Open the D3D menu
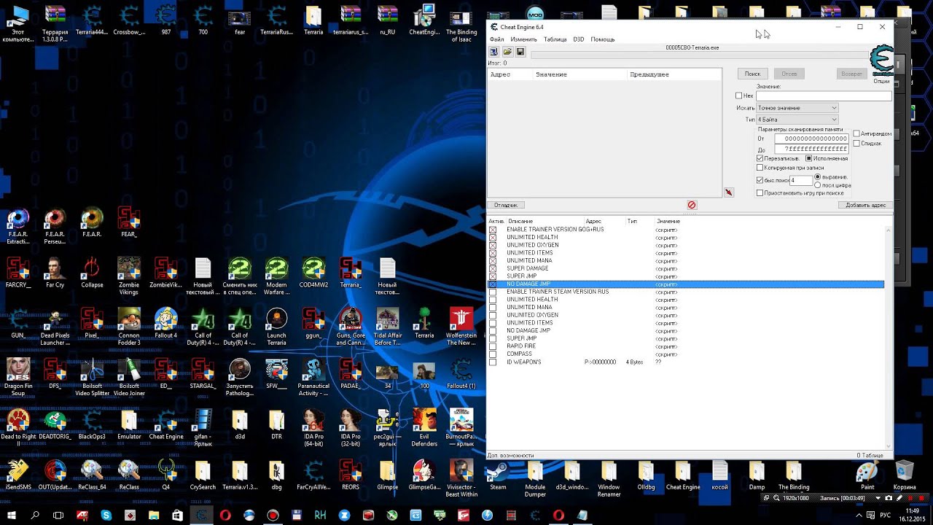Screen dimensions: 933x525 [579, 39]
